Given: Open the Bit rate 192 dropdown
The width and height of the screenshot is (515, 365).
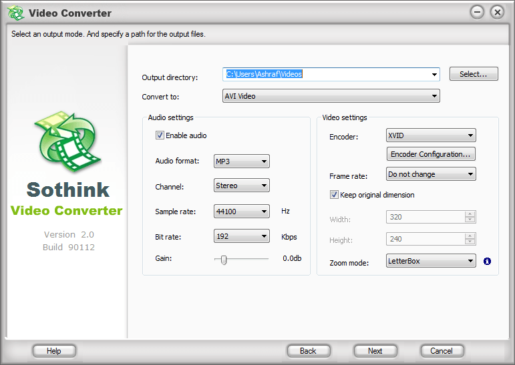Looking at the screenshot, I should [241, 236].
